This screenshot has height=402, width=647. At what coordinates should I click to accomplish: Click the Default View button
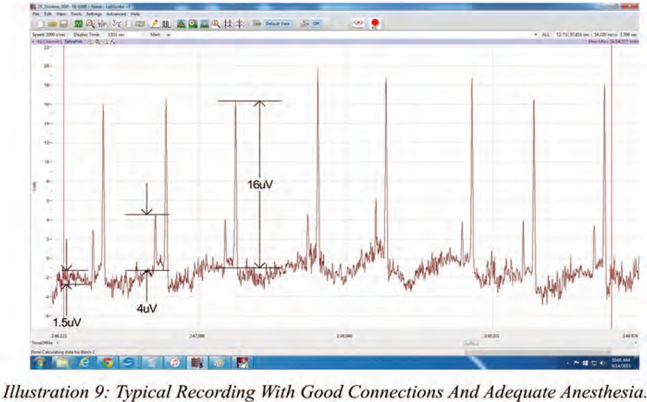[x=276, y=23]
